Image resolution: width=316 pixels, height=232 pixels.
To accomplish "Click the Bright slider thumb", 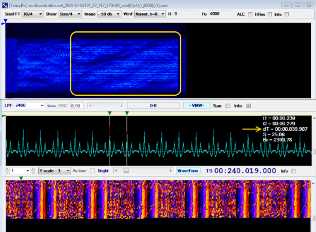I will 126,171.
